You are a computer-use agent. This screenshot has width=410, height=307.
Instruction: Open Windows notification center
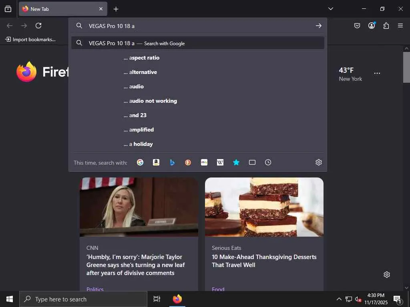[398, 299]
